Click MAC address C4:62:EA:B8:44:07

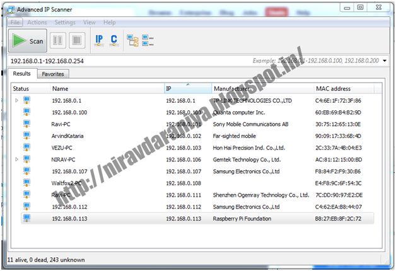pos(338,207)
